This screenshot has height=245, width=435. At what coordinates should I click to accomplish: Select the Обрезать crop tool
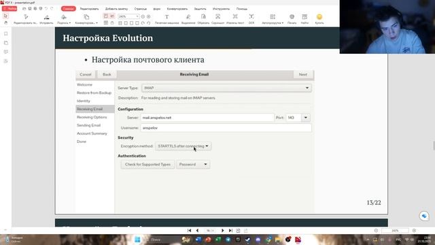click(x=203, y=19)
